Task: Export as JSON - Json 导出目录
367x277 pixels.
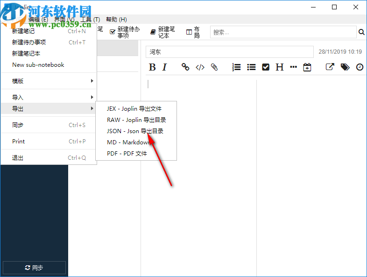Action: tap(136, 131)
